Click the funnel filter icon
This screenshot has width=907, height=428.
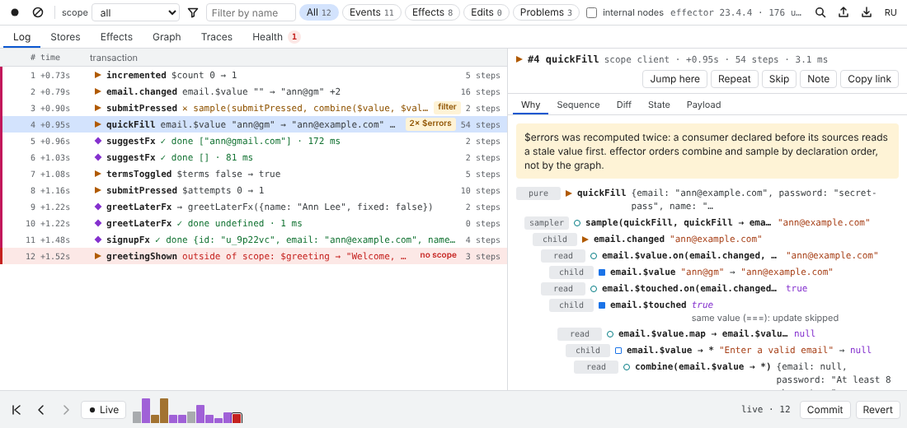click(x=193, y=12)
